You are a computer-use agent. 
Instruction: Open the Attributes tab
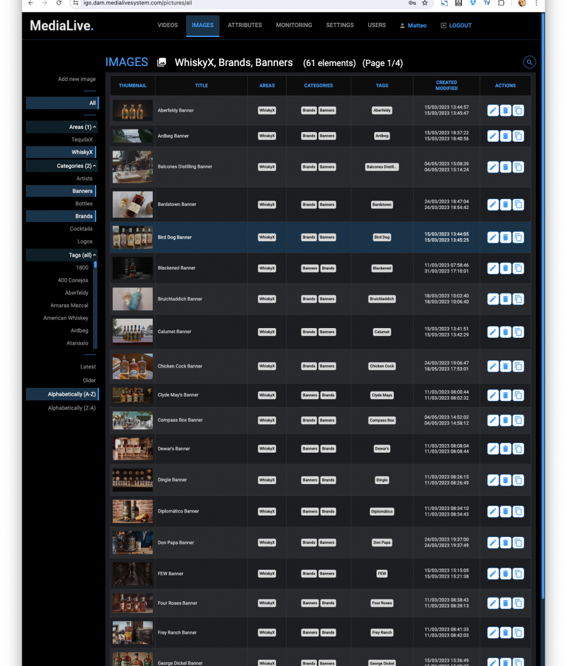click(245, 25)
